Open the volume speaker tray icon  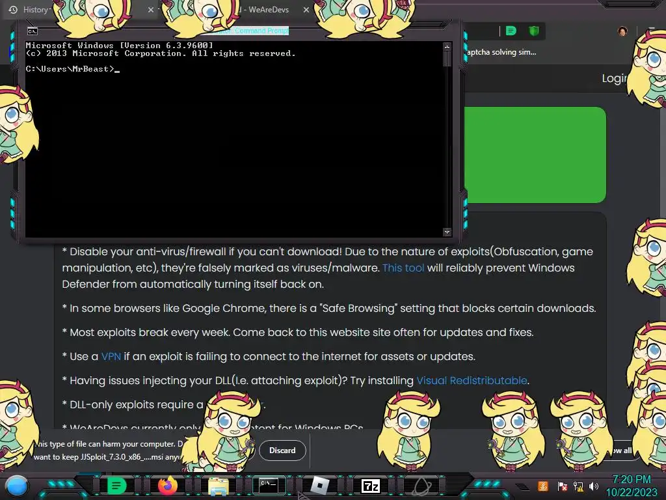point(594,486)
